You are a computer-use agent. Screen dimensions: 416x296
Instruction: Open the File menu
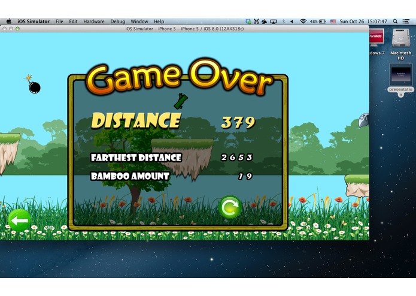pyautogui.click(x=59, y=22)
